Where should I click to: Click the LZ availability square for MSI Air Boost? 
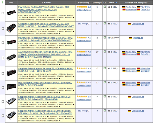pyautogui.click(x=105, y=82)
